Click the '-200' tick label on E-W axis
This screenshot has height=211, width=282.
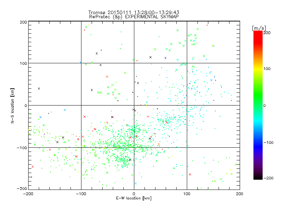pos(28,194)
